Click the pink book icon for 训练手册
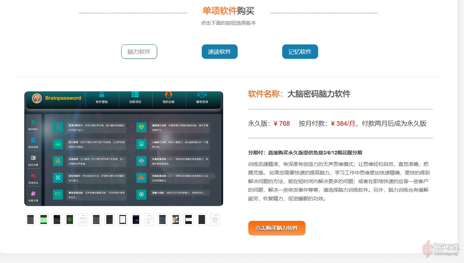This screenshot has height=263, width=464. coord(33,193)
